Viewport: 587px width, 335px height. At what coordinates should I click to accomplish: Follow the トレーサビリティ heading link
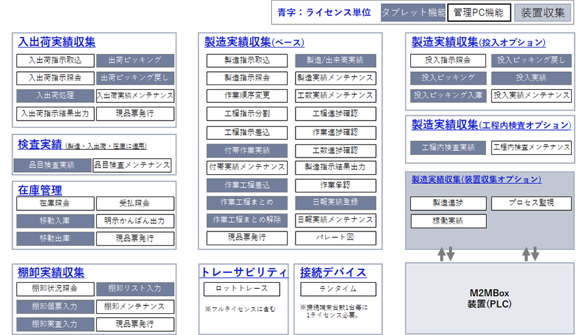243,272
